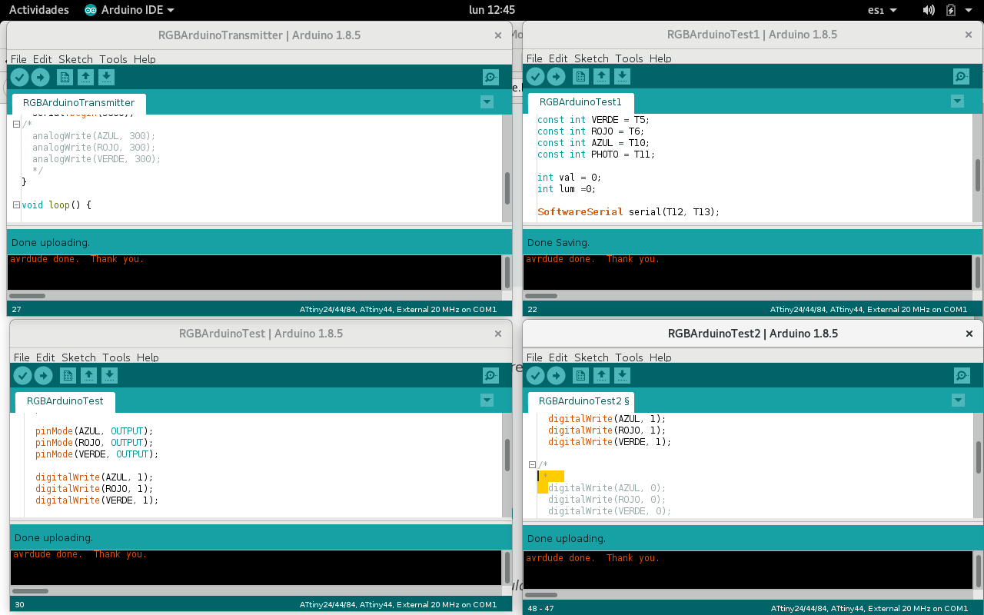The width and height of the screenshot is (984, 615).
Task: Open the Tools menu in the RGBArduinoTest window
Action: tap(116, 357)
